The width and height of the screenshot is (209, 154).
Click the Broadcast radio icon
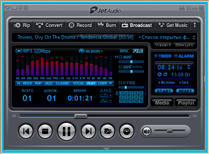(x=125, y=25)
